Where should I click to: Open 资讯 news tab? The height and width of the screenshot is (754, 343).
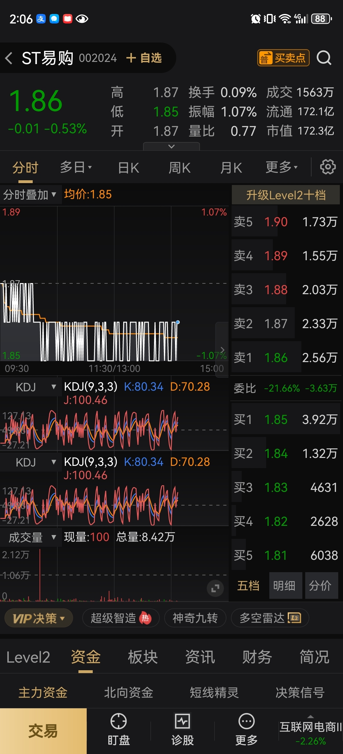(x=200, y=657)
